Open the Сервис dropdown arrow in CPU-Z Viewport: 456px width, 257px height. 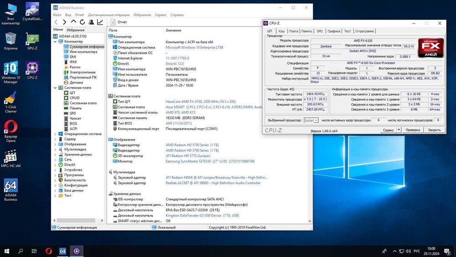point(399,130)
